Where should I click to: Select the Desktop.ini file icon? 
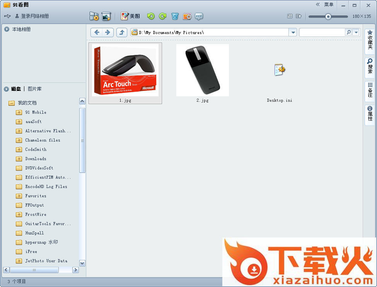[280, 70]
